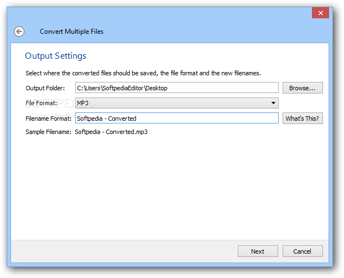This screenshot has width=344, height=278.
Task: Open the File Format combo box showing MP3
Action: pos(177,103)
